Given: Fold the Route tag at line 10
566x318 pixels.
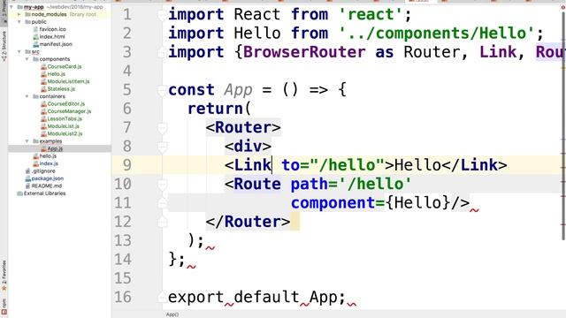Looking at the screenshot, I should pos(163,185).
